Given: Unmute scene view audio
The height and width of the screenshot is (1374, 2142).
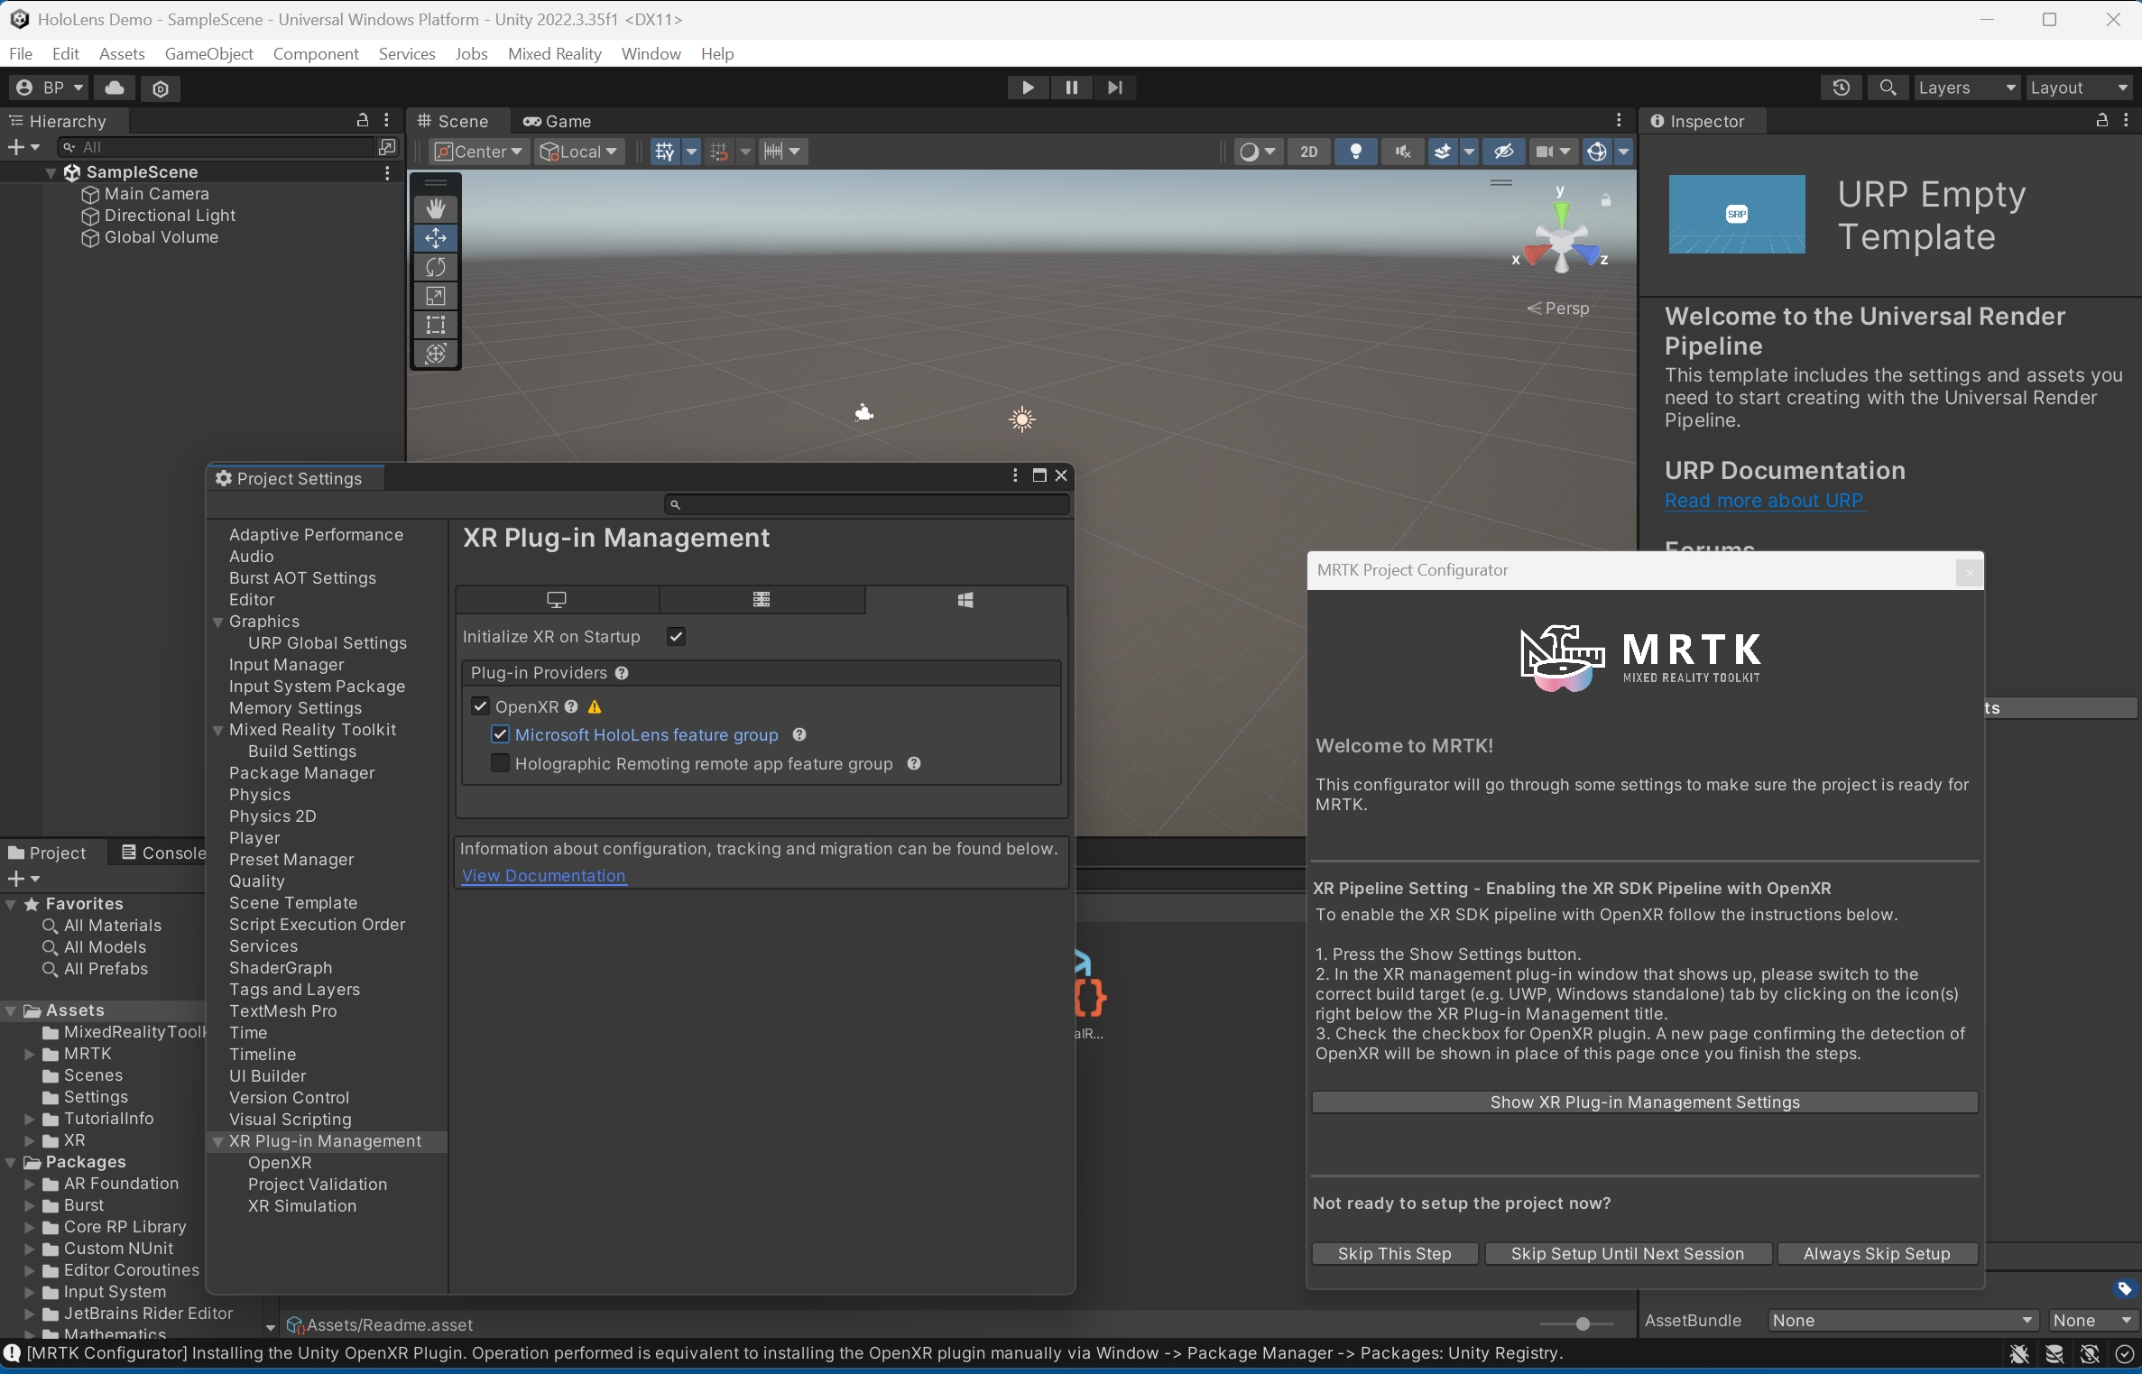Looking at the screenshot, I should point(1401,151).
